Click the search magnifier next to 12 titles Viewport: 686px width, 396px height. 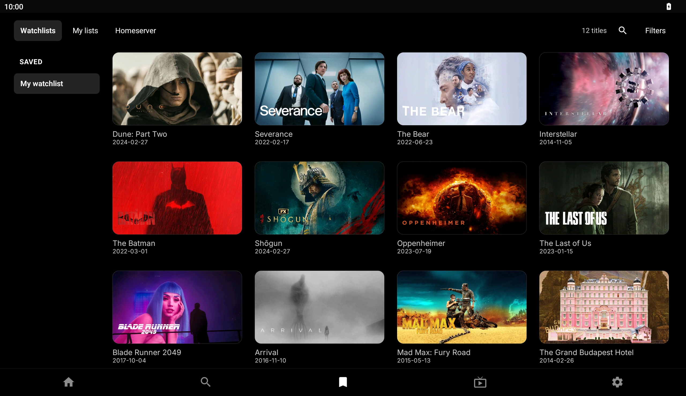coord(622,31)
